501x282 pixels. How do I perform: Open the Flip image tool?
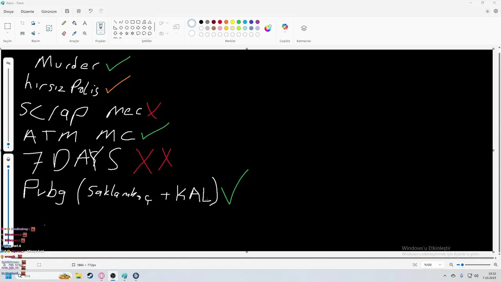point(33,33)
